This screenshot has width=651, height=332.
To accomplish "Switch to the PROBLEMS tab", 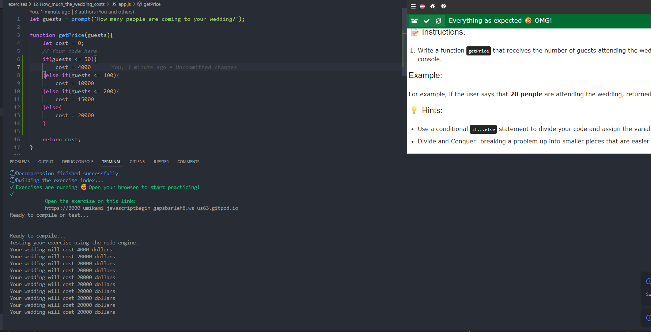I will click(20, 162).
